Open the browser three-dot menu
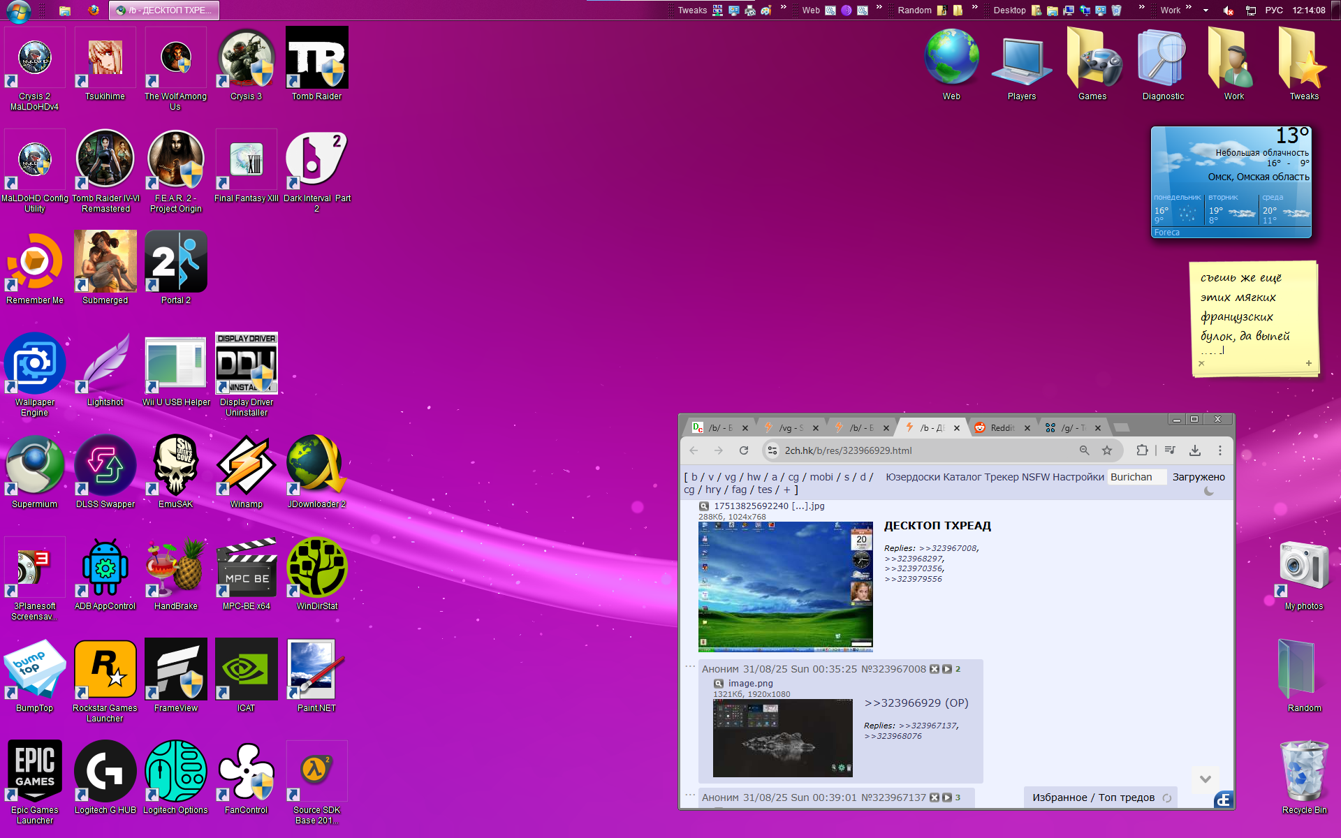This screenshot has width=1341, height=838. tap(1220, 450)
